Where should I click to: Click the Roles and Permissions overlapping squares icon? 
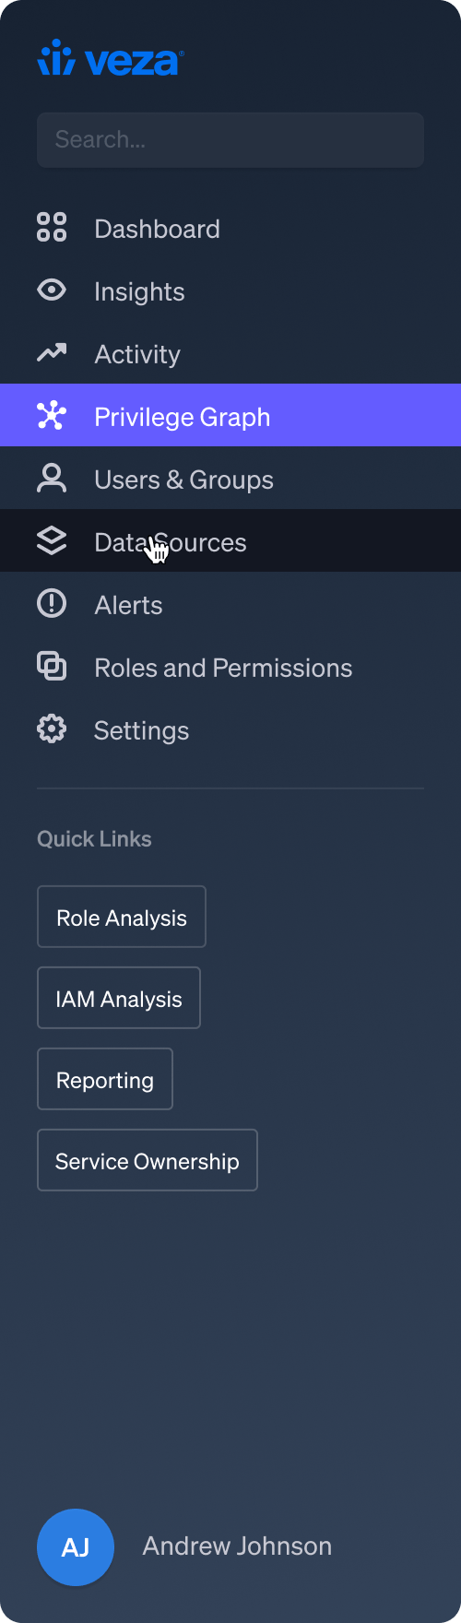(52, 666)
